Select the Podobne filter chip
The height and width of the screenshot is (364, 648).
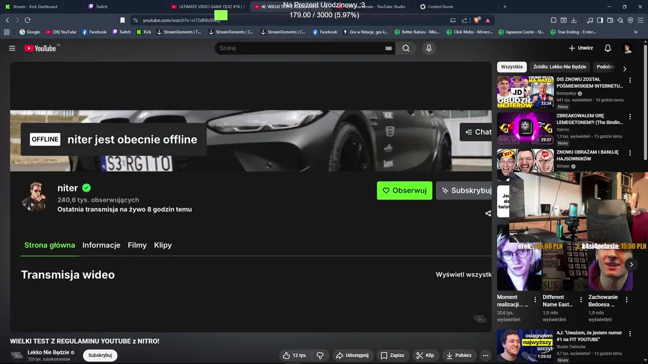[x=605, y=67]
